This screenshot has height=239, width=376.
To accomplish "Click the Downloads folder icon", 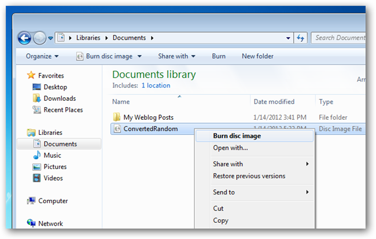I will click(x=36, y=98).
